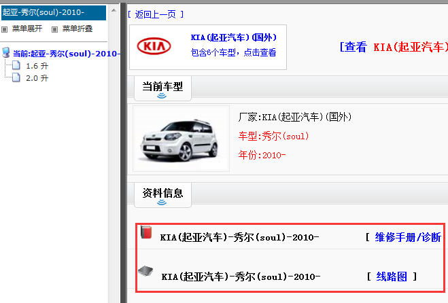Open KIA(起亚汽车)(国外) brand link
This screenshot has width=448, height=303.
pos(234,37)
